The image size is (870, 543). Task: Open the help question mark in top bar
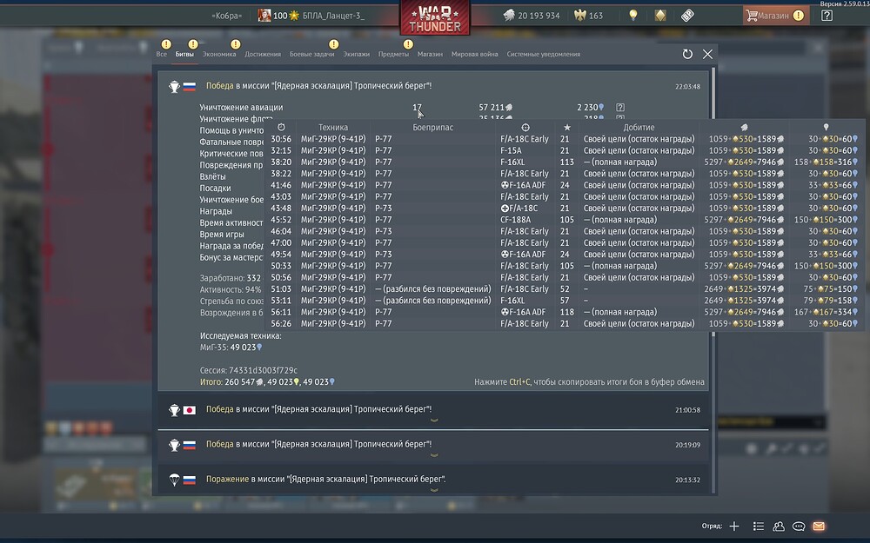point(826,16)
